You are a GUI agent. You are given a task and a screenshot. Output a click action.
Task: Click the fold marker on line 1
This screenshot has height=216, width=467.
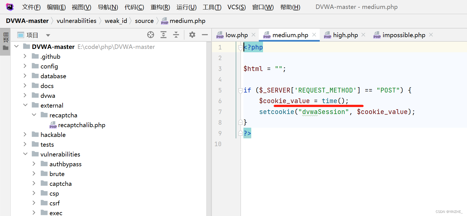pos(240,48)
